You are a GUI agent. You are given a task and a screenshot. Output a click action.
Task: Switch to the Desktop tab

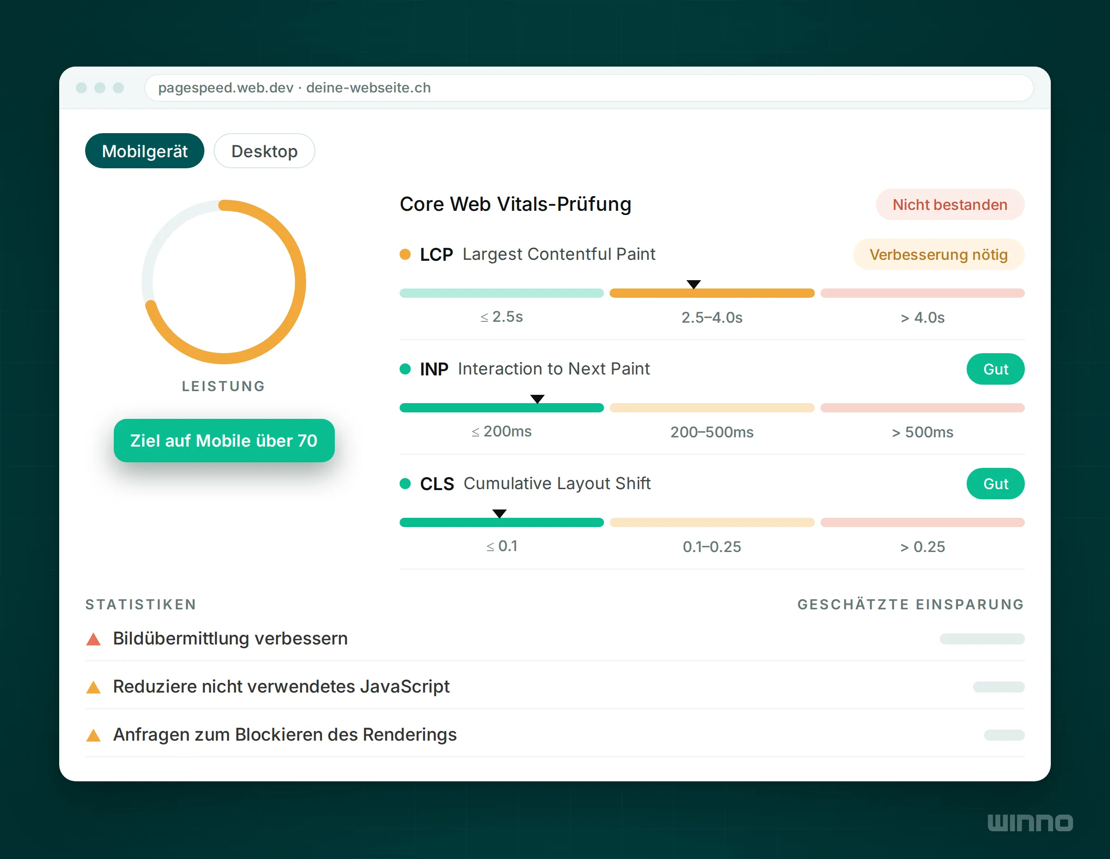(264, 151)
